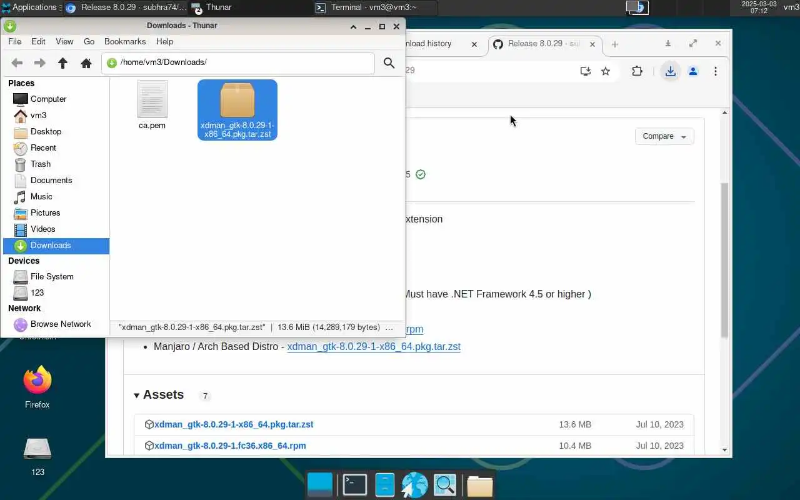Open Thunar Help menu
800x500 pixels.
coord(164,41)
